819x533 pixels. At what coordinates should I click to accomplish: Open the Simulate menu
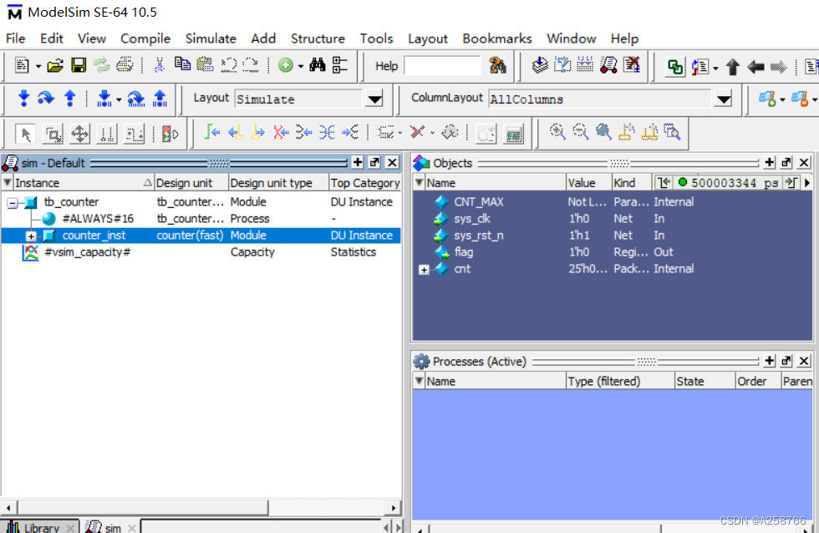(211, 38)
